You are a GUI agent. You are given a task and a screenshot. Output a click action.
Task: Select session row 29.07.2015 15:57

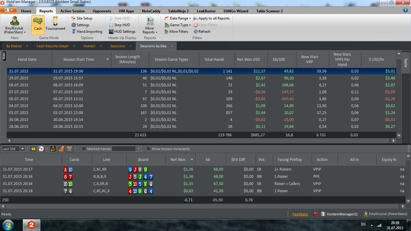[x=201, y=78]
